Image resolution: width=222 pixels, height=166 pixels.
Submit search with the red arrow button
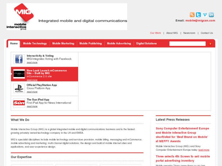[210, 44]
